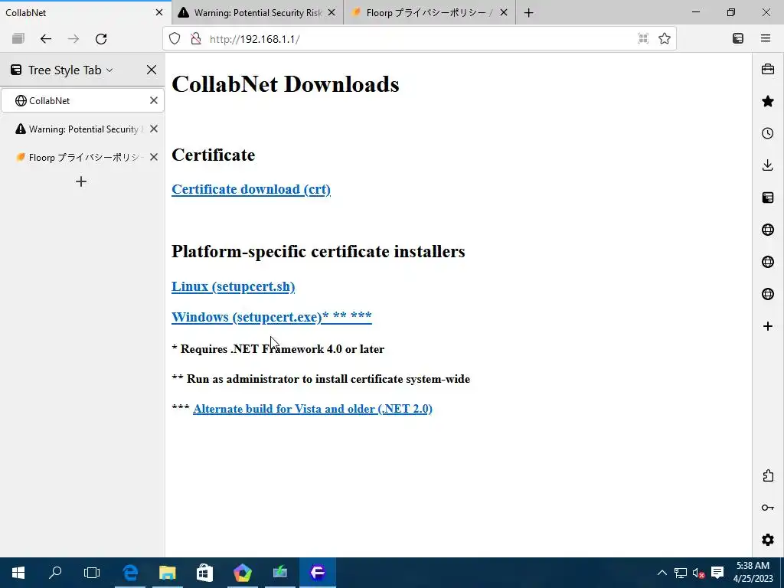784x588 pixels.
Task: Open the Tree Style Tab panel in right sidebar
Action: [767, 198]
